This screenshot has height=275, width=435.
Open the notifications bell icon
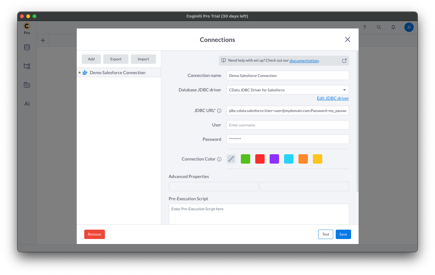tap(393, 27)
